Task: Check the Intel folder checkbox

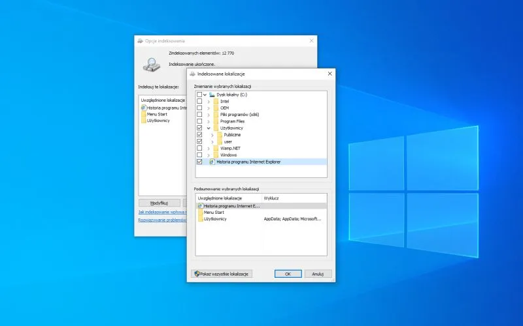Action: [199, 102]
